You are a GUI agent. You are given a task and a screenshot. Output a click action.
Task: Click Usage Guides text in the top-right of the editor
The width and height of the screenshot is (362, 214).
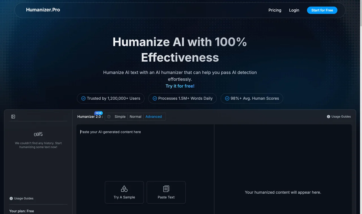pyautogui.click(x=341, y=117)
